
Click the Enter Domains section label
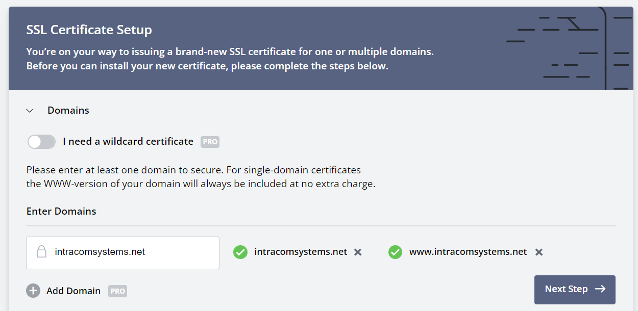(x=61, y=211)
